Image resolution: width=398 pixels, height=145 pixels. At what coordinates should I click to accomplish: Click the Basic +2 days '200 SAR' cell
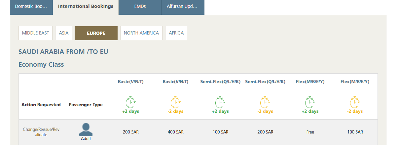pyautogui.click(x=131, y=132)
